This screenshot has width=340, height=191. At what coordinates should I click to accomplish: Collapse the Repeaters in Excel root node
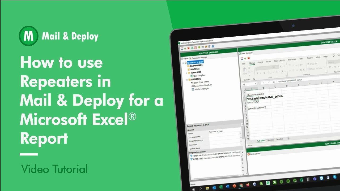coord(183,63)
